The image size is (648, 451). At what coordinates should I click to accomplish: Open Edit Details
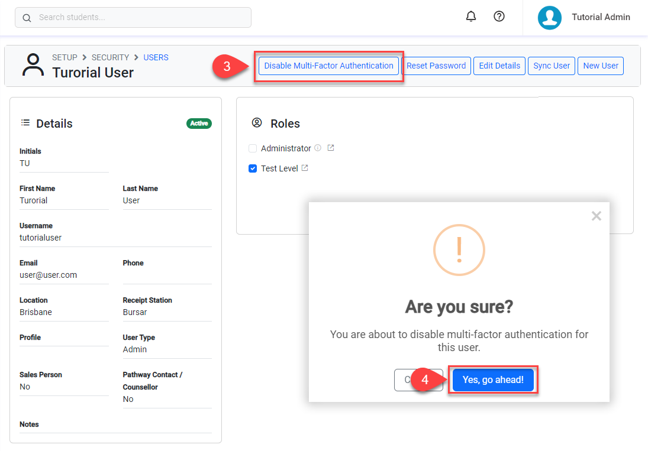point(499,66)
